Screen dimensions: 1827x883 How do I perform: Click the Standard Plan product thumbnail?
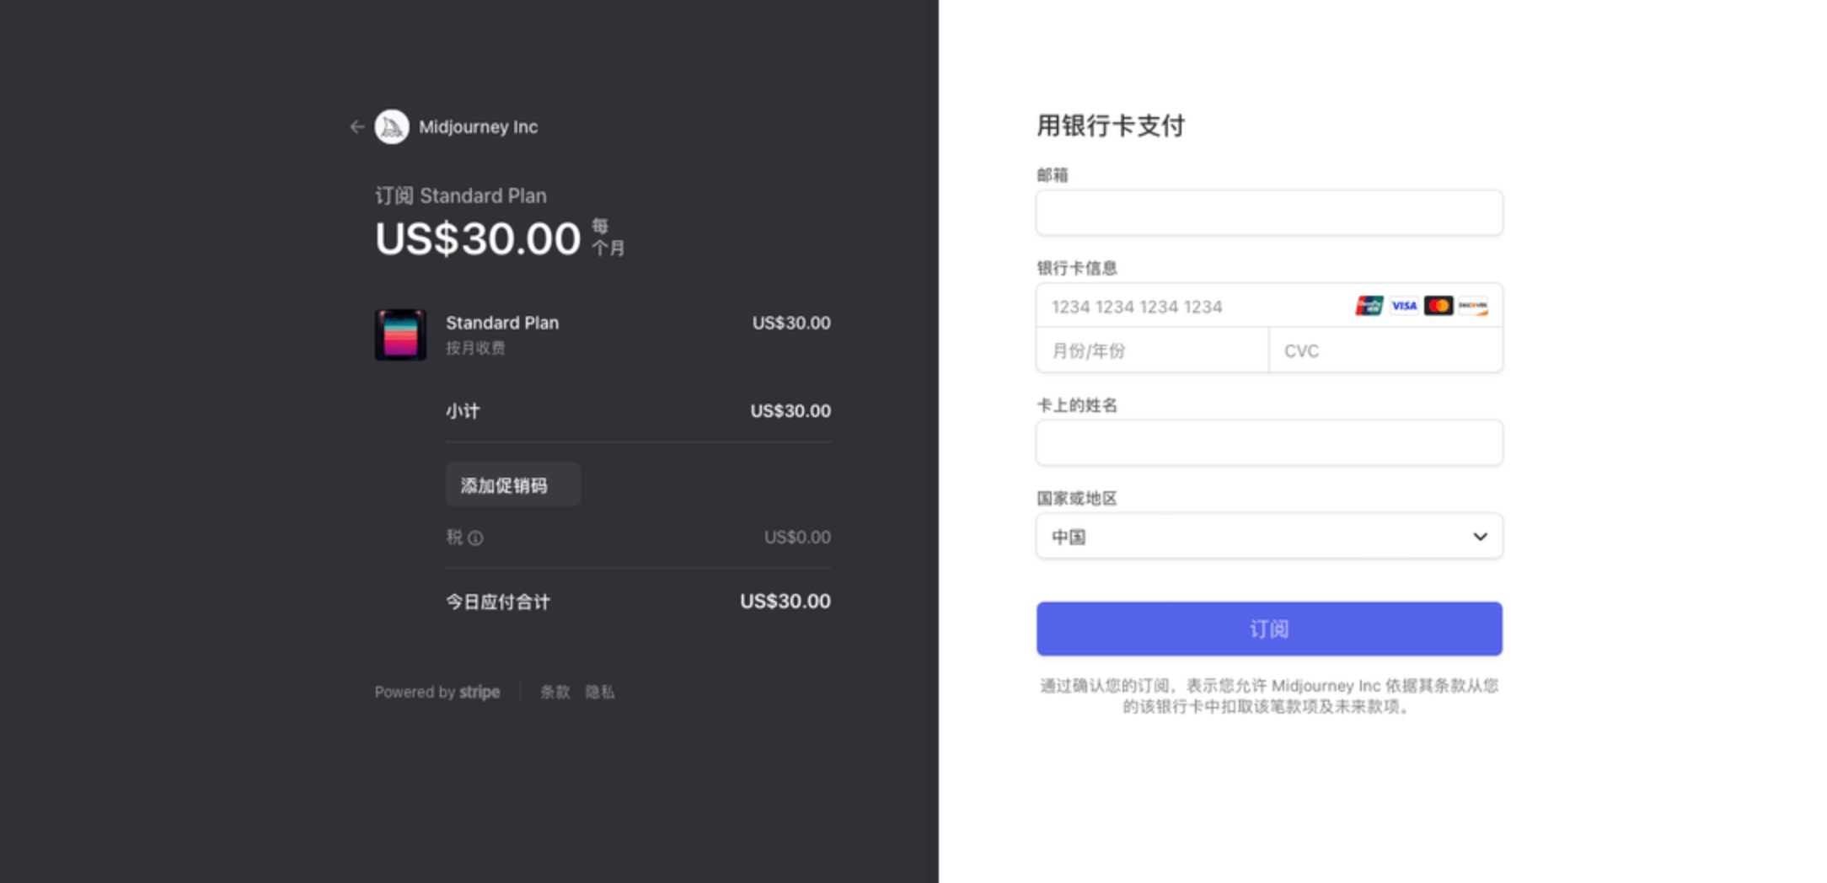pyautogui.click(x=401, y=334)
